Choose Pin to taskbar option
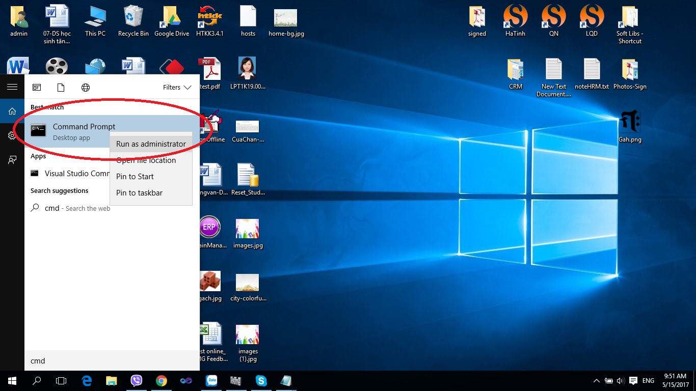 point(140,193)
